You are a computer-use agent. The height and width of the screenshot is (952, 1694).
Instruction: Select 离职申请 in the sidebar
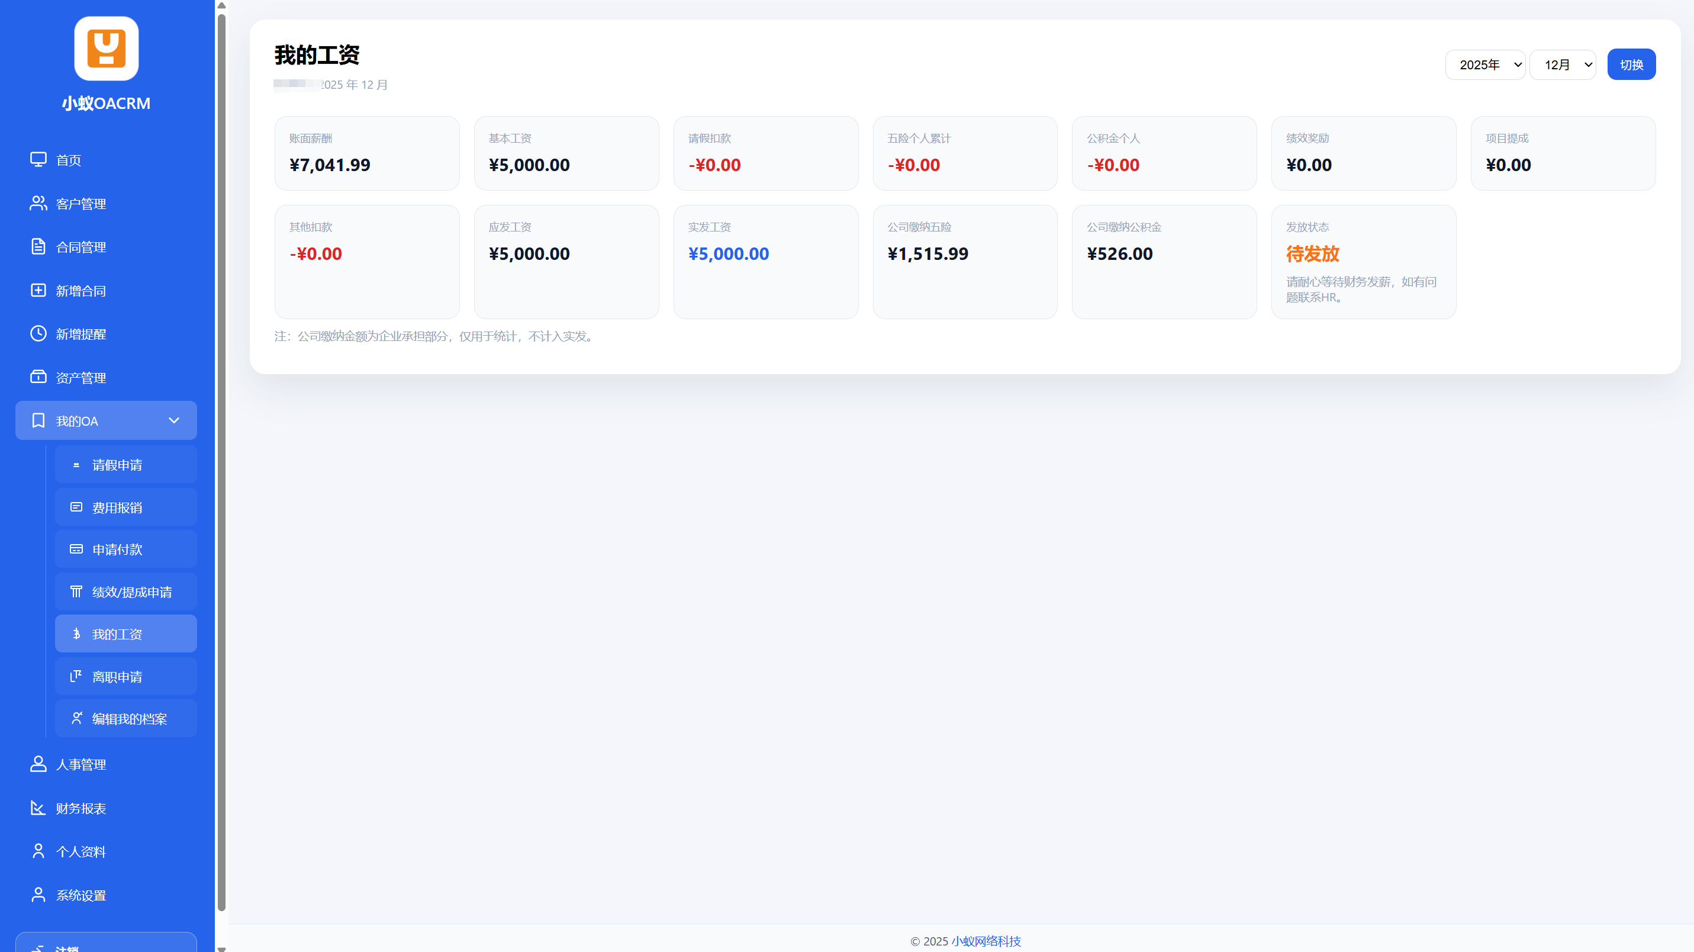pyautogui.click(x=117, y=676)
